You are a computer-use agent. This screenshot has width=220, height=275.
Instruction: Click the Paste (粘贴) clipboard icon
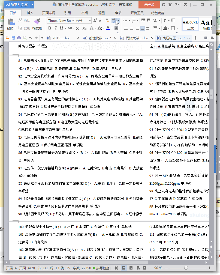pos(11,22)
